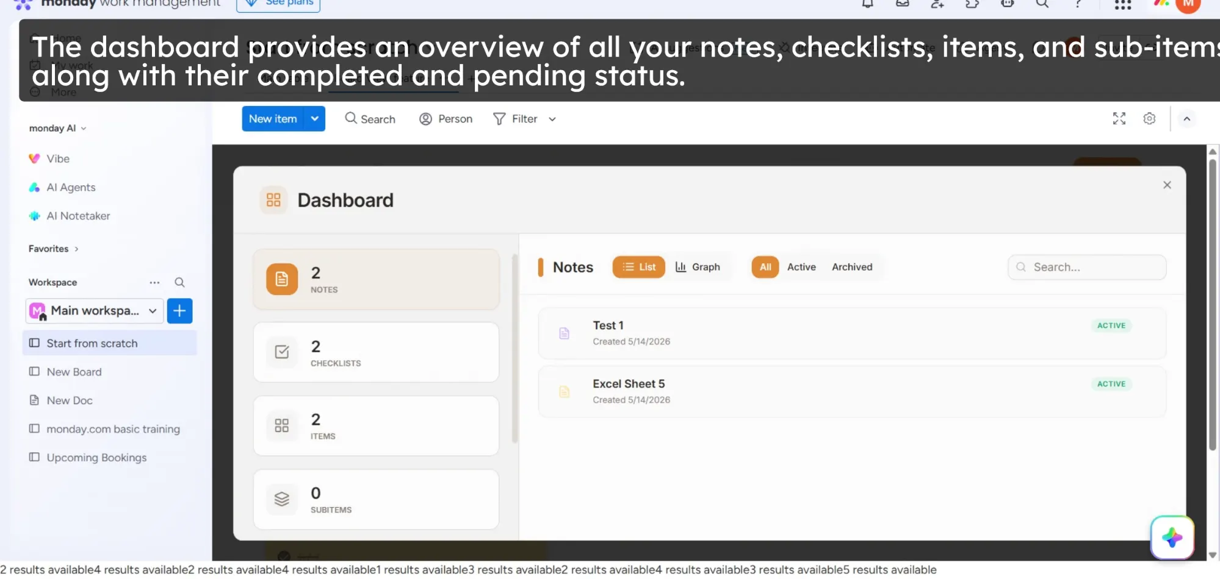Screen dimensions: 1220x579
Task: Click the scrollbar down arrow
Action: point(1213,555)
